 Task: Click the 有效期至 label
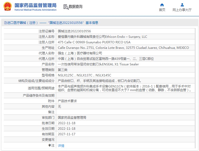(x=48, y=134)
